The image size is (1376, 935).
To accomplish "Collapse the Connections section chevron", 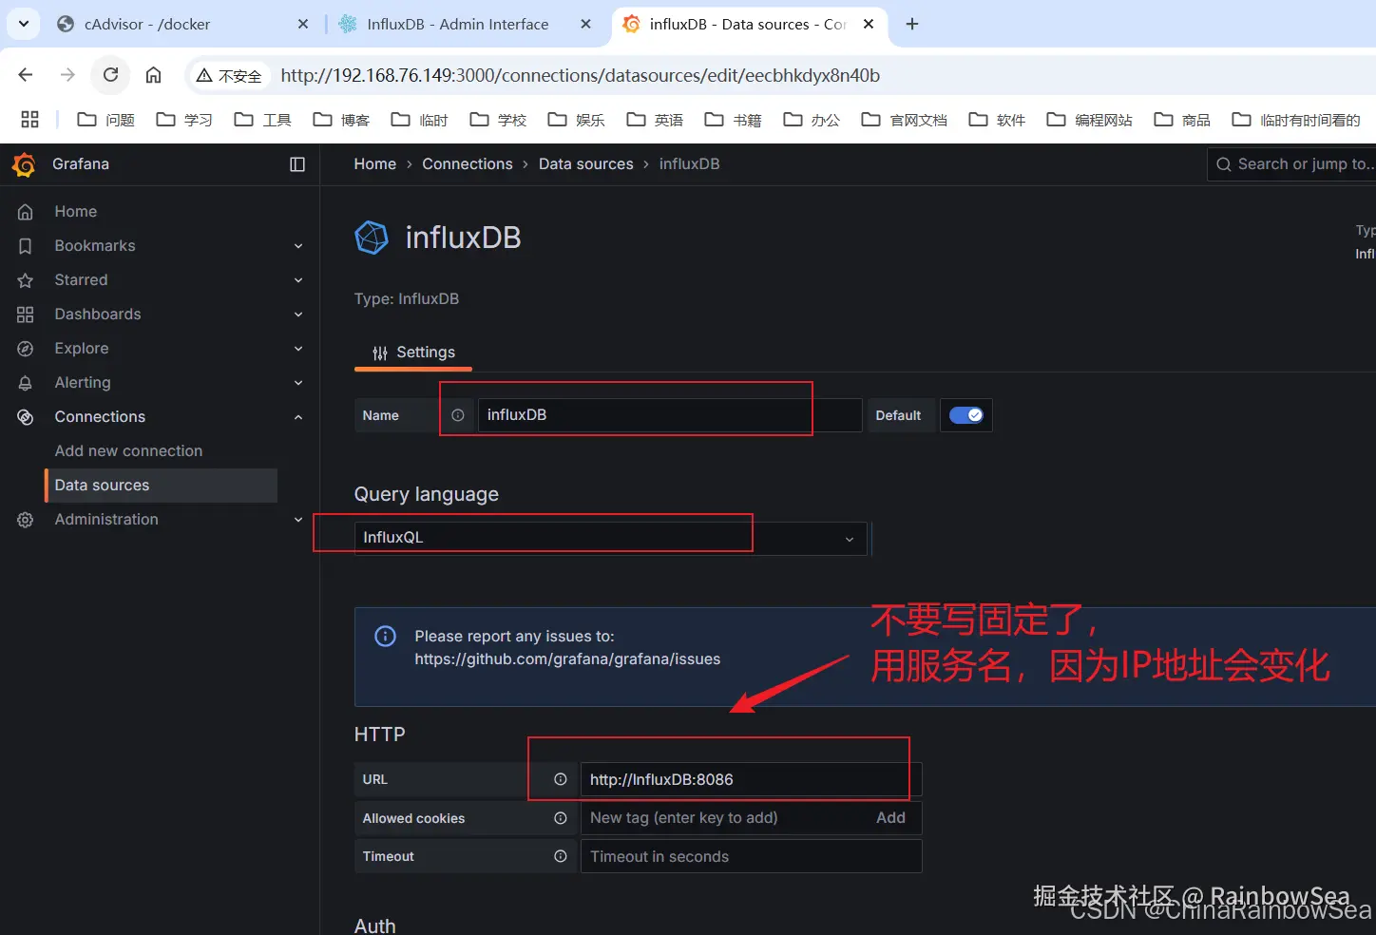I will (x=298, y=417).
